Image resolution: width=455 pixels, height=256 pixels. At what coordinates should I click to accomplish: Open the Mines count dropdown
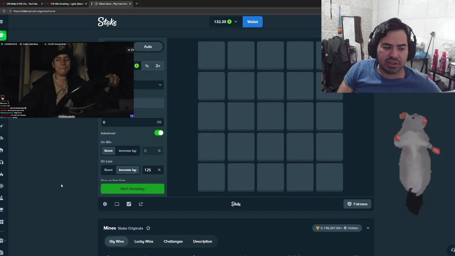(149, 85)
